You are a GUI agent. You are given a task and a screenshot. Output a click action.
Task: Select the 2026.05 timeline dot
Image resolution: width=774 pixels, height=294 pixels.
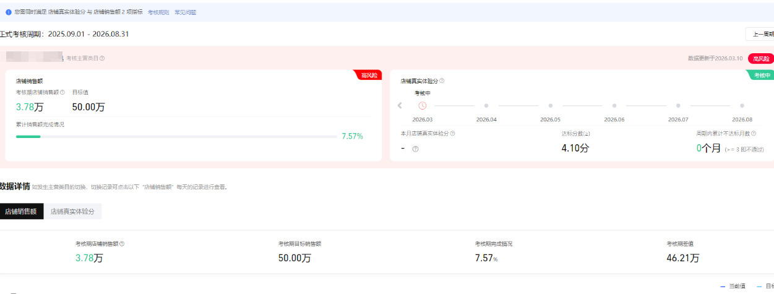coord(550,105)
